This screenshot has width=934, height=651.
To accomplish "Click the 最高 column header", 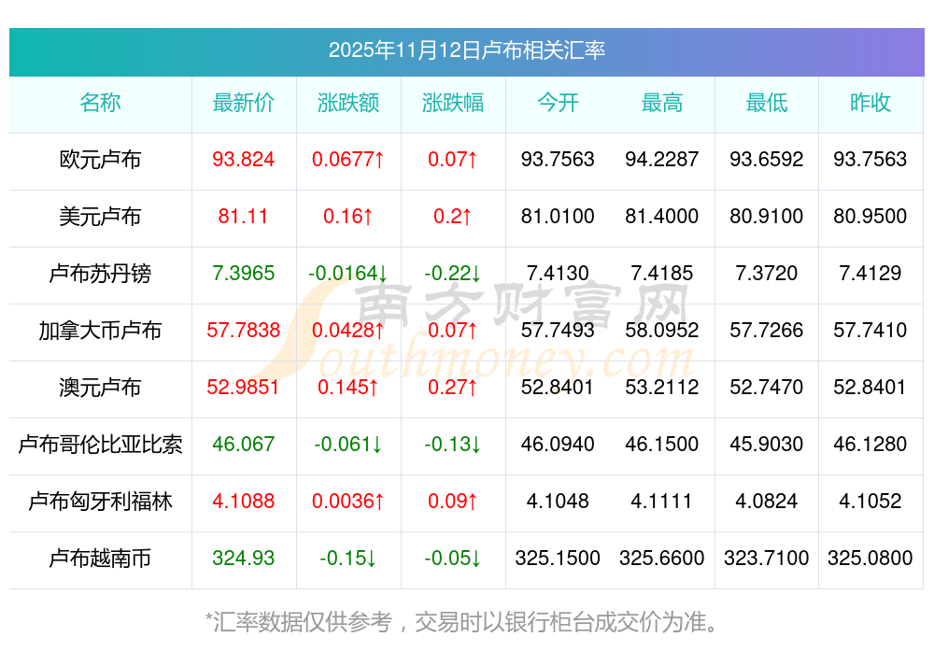I will coord(662,104).
